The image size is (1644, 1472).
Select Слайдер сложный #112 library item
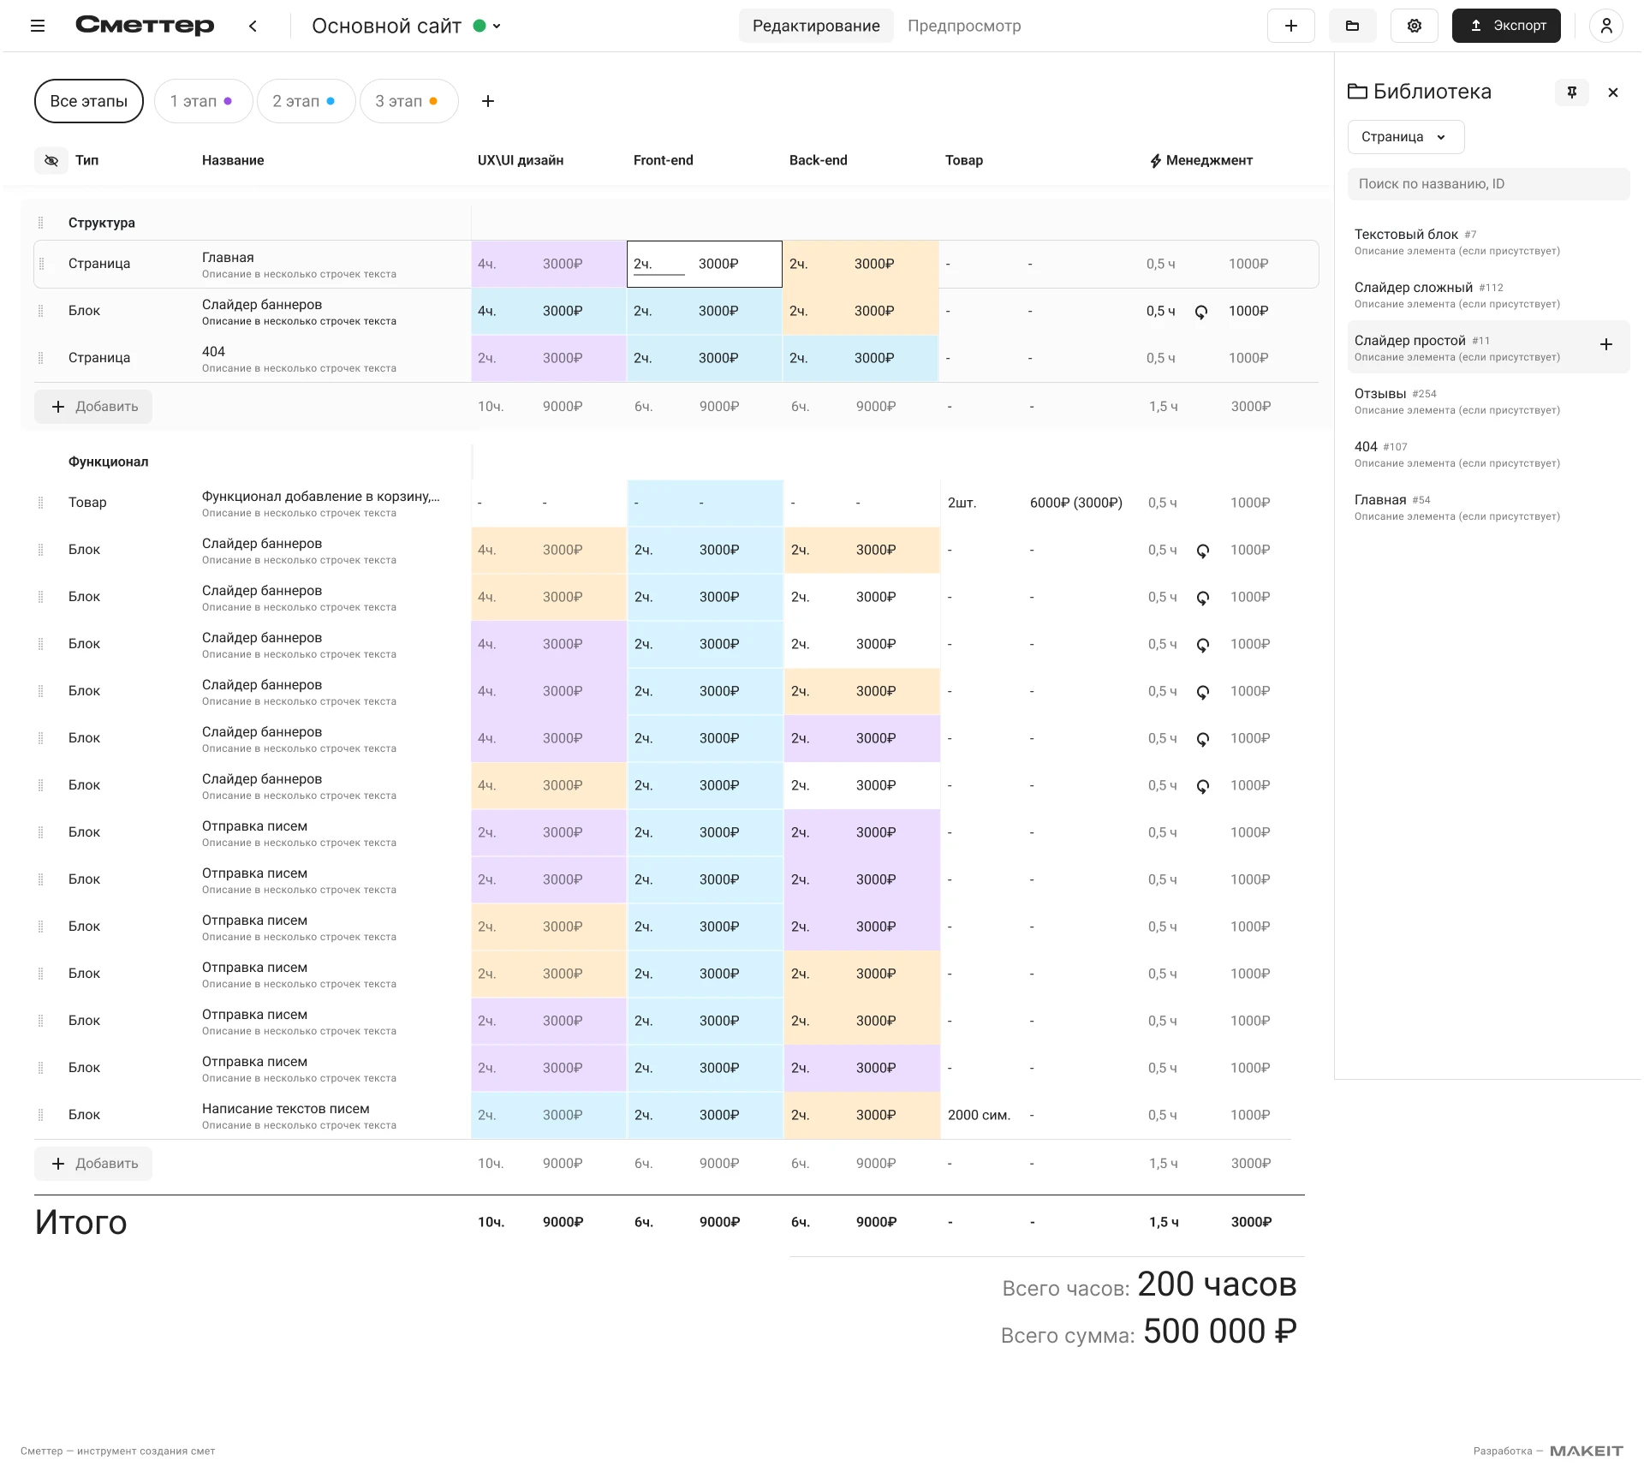(1489, 295)
